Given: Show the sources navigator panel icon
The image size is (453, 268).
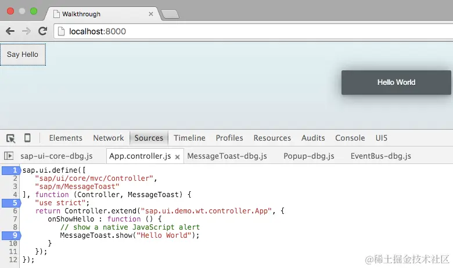Looking at the screenshot, I should 9,156.
